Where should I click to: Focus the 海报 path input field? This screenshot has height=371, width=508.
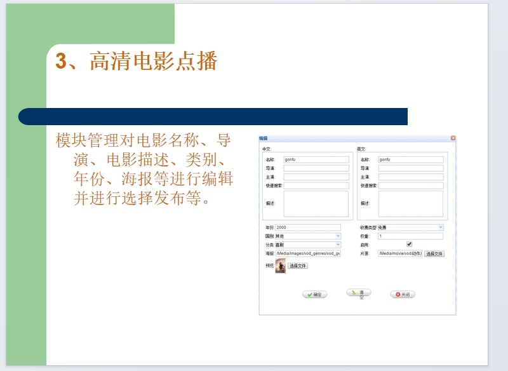308,253
